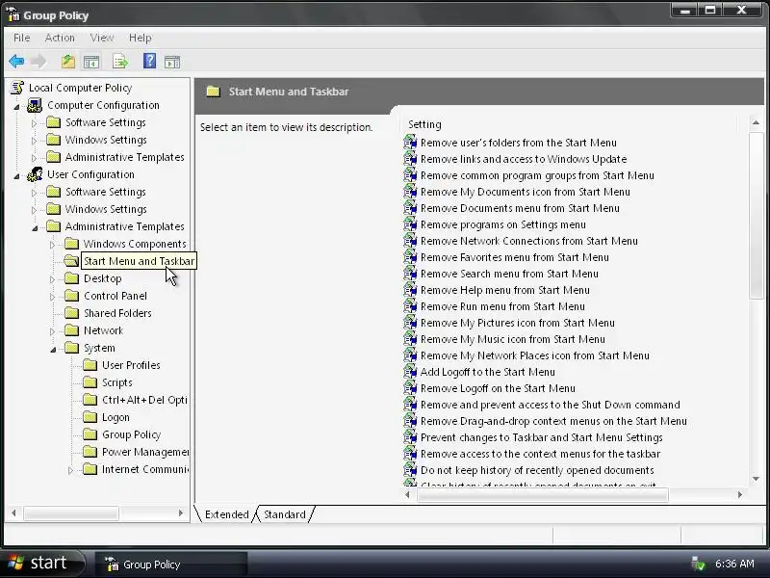The height and width of the screenshot is (578, 770).
Task: Click the Up one level folder icon
Action: pyautogui.click(x=68, y=62)
